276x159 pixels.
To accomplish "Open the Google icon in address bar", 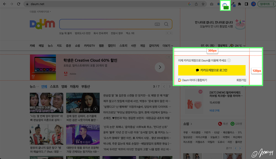I will [x=189, y=4].
